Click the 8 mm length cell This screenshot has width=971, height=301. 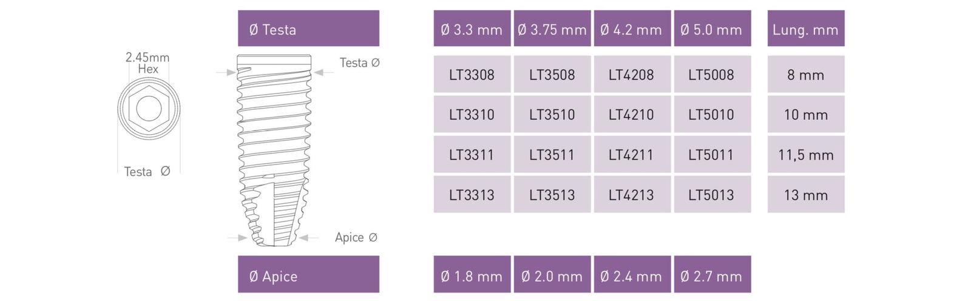(x=806, y=74)
